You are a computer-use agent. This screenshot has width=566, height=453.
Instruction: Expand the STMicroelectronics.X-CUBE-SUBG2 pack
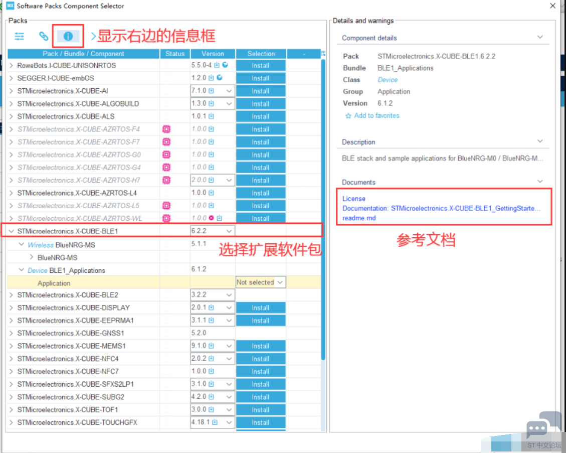(11, 397)
